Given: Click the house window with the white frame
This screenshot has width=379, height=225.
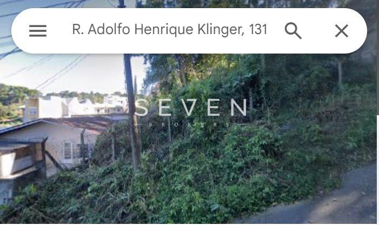Looking at the screenshot, I should (x=68, y=151).
